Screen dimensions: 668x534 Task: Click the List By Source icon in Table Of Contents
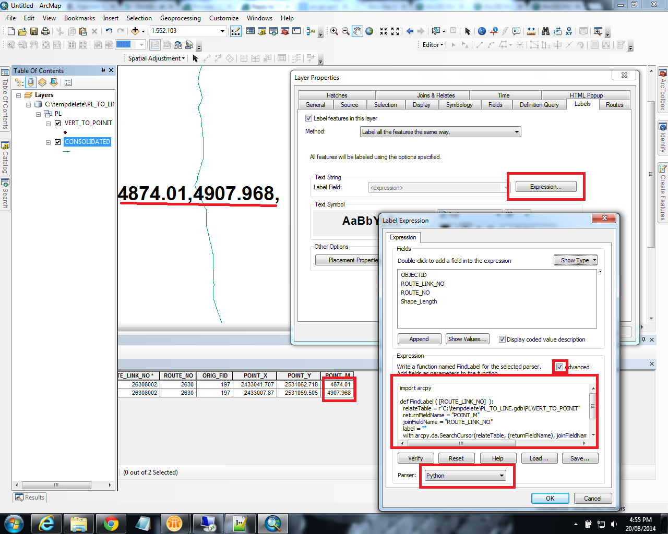[31, 82]
